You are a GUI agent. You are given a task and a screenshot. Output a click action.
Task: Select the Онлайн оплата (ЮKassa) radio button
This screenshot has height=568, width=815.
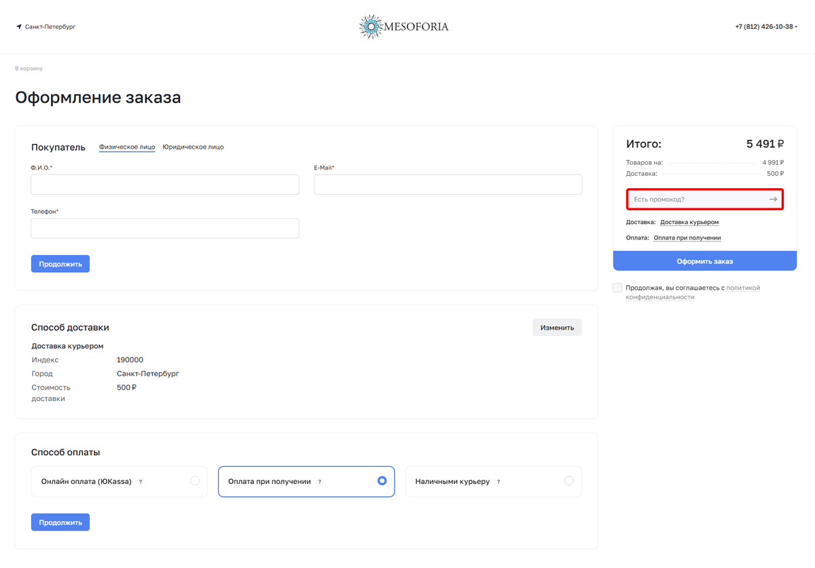[x=195, y=481]
